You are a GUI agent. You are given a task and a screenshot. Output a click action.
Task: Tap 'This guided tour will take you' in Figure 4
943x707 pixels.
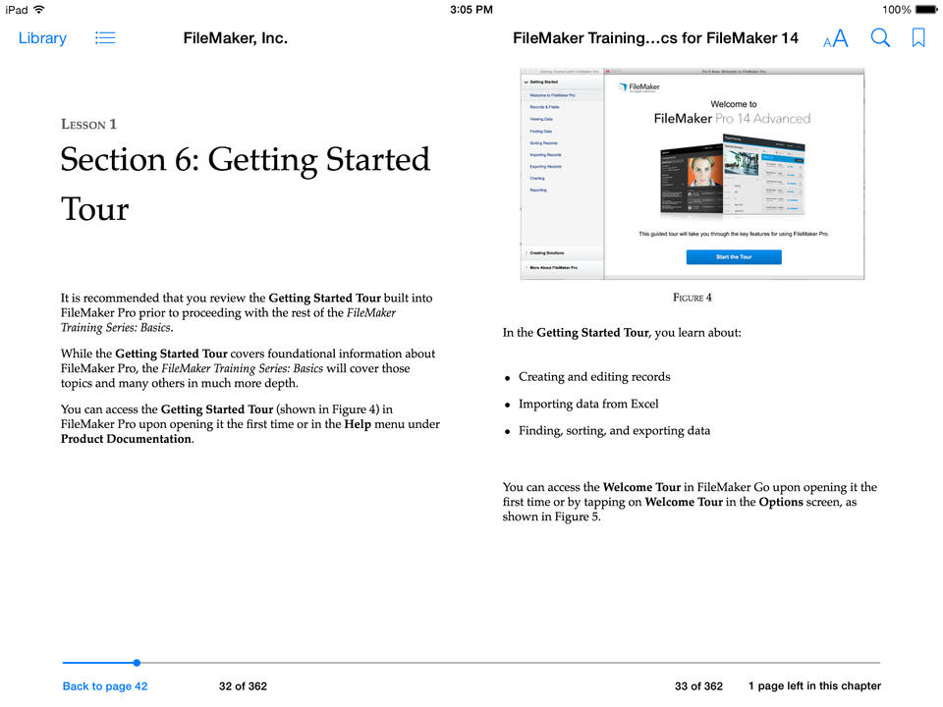tap(733, 234)
